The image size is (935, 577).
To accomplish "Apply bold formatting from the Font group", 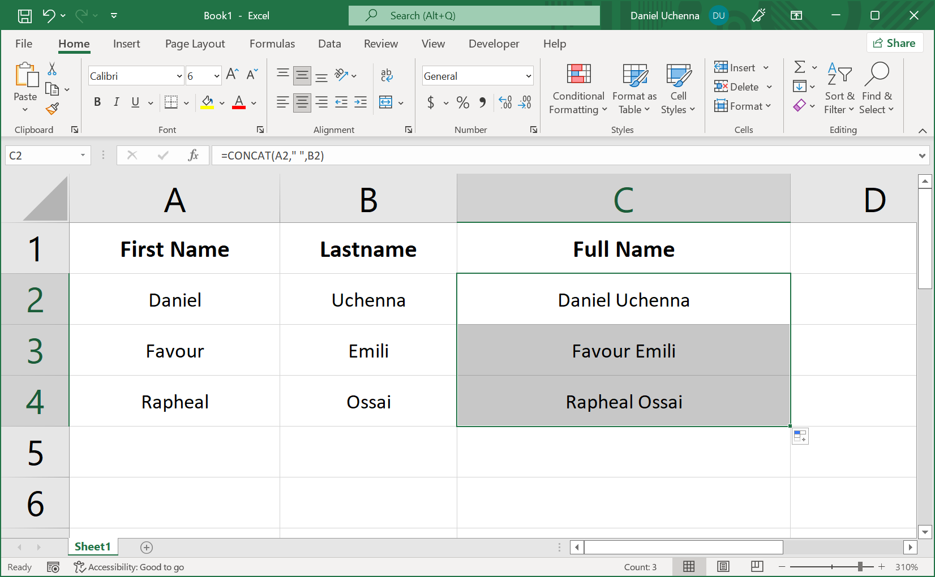I will pos(97,102).
